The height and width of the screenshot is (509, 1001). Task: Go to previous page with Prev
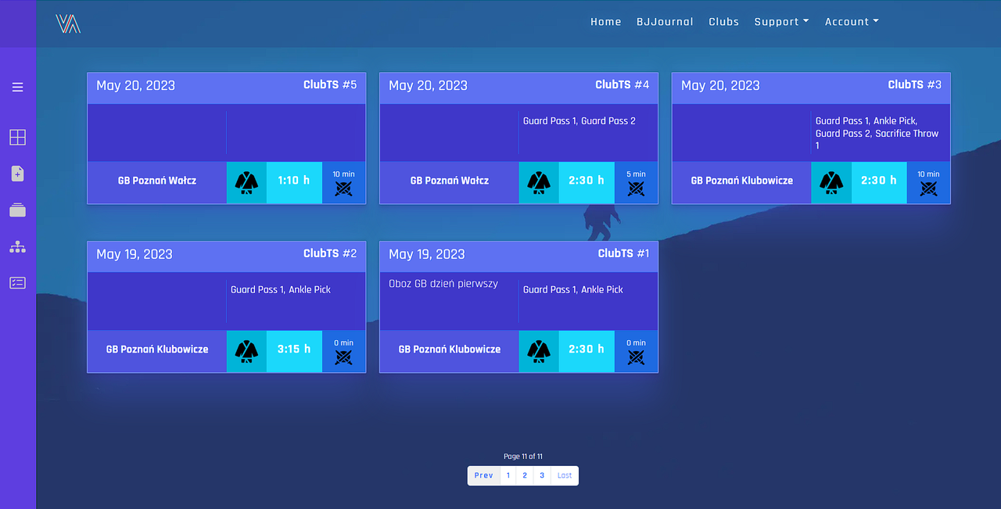[483, 475]
